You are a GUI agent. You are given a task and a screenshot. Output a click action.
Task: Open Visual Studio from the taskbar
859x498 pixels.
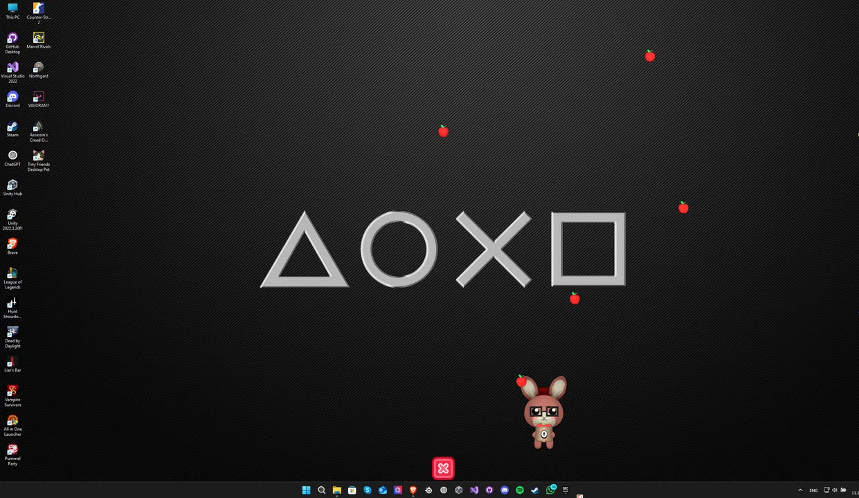coord(474,490)
